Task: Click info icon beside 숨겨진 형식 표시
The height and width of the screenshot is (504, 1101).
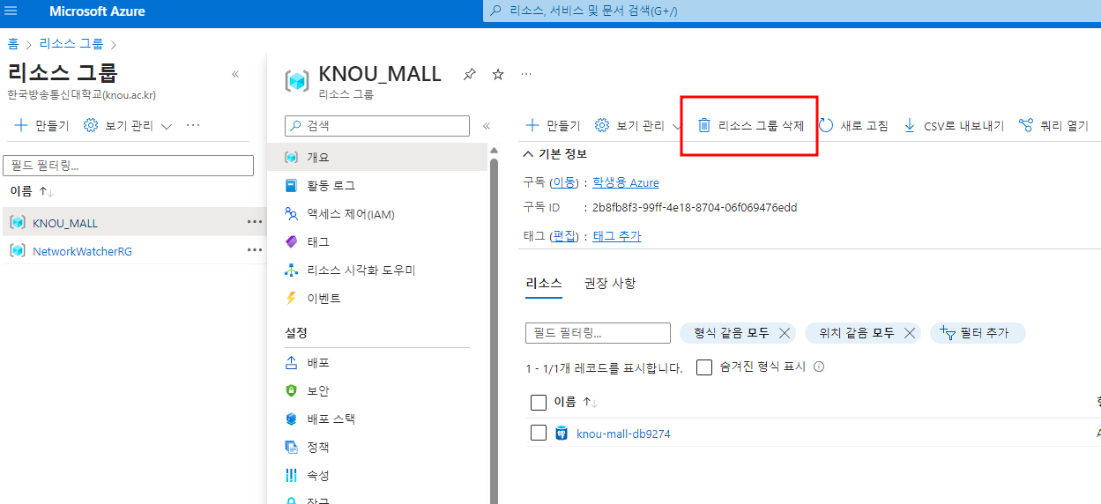Action: tap(818, 367)
